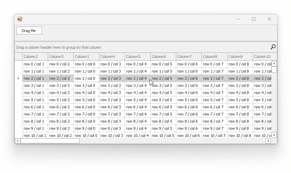Click the Column8 column header
Image resolution: width=291 pixels, height=173 pixels.
pyautogui.click(x=214, y=57)
